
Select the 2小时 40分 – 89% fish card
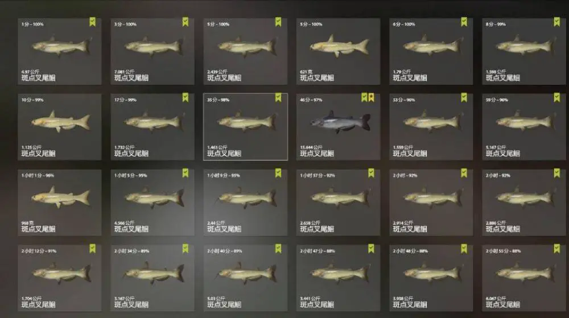pyautogui.click(x=245, y=278)
